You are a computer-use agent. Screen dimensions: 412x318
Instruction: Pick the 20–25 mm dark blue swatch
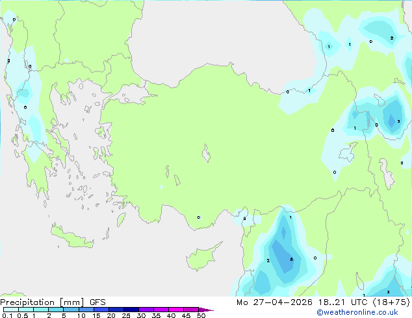(116, 310)
